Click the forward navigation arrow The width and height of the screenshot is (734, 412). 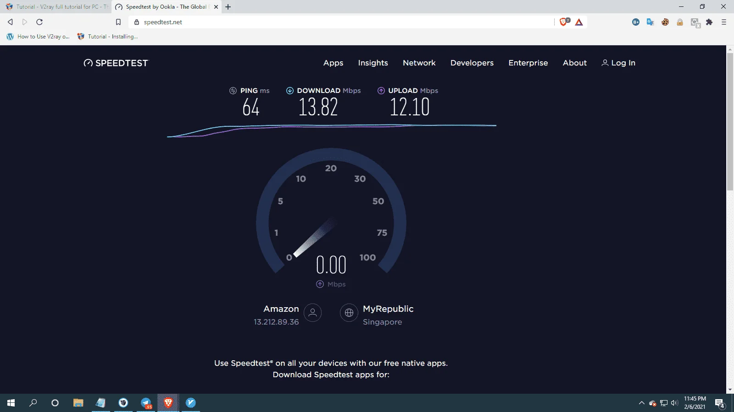(x=25, y=22)
